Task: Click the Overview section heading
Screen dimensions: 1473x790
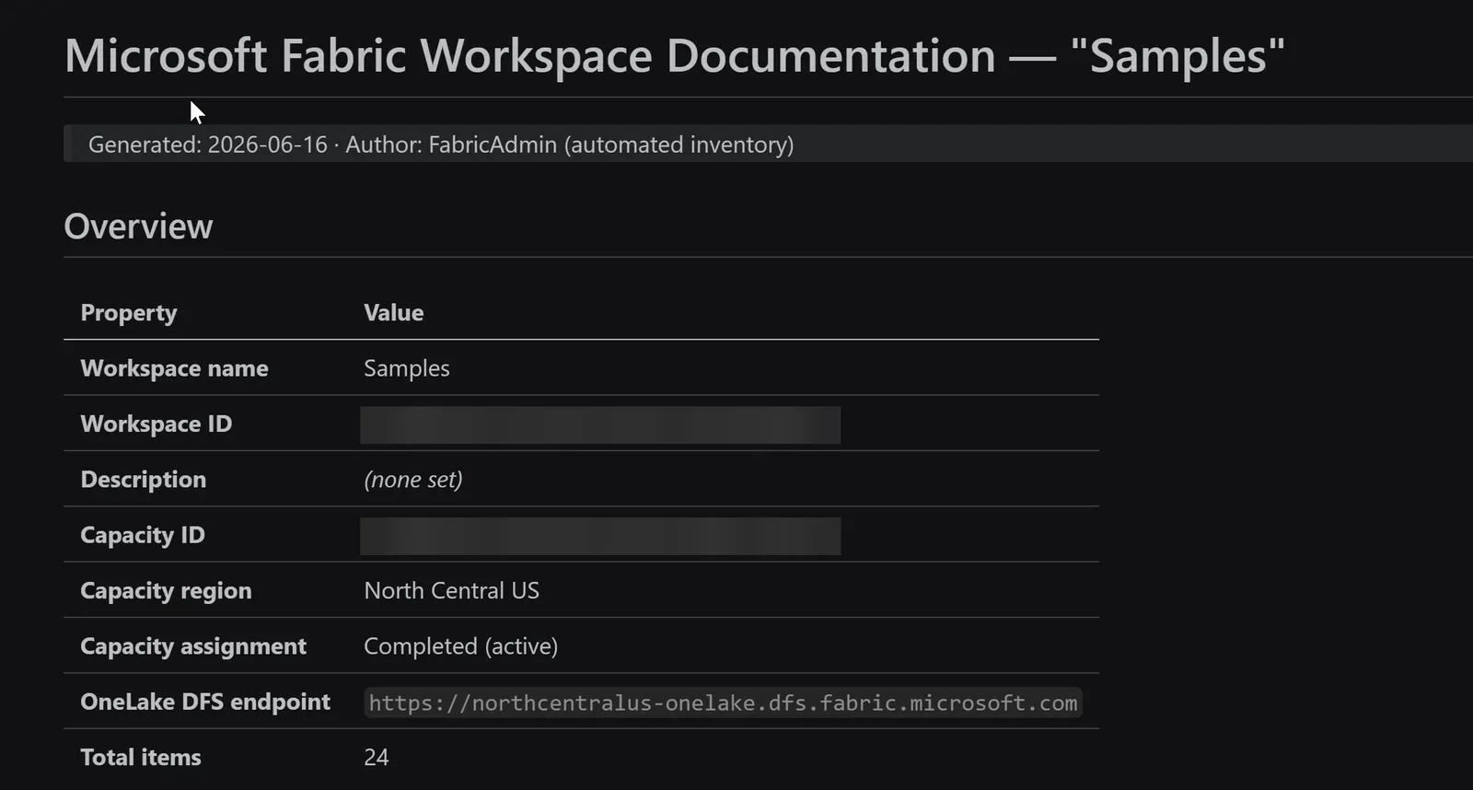Action: [x=138, y=227]
